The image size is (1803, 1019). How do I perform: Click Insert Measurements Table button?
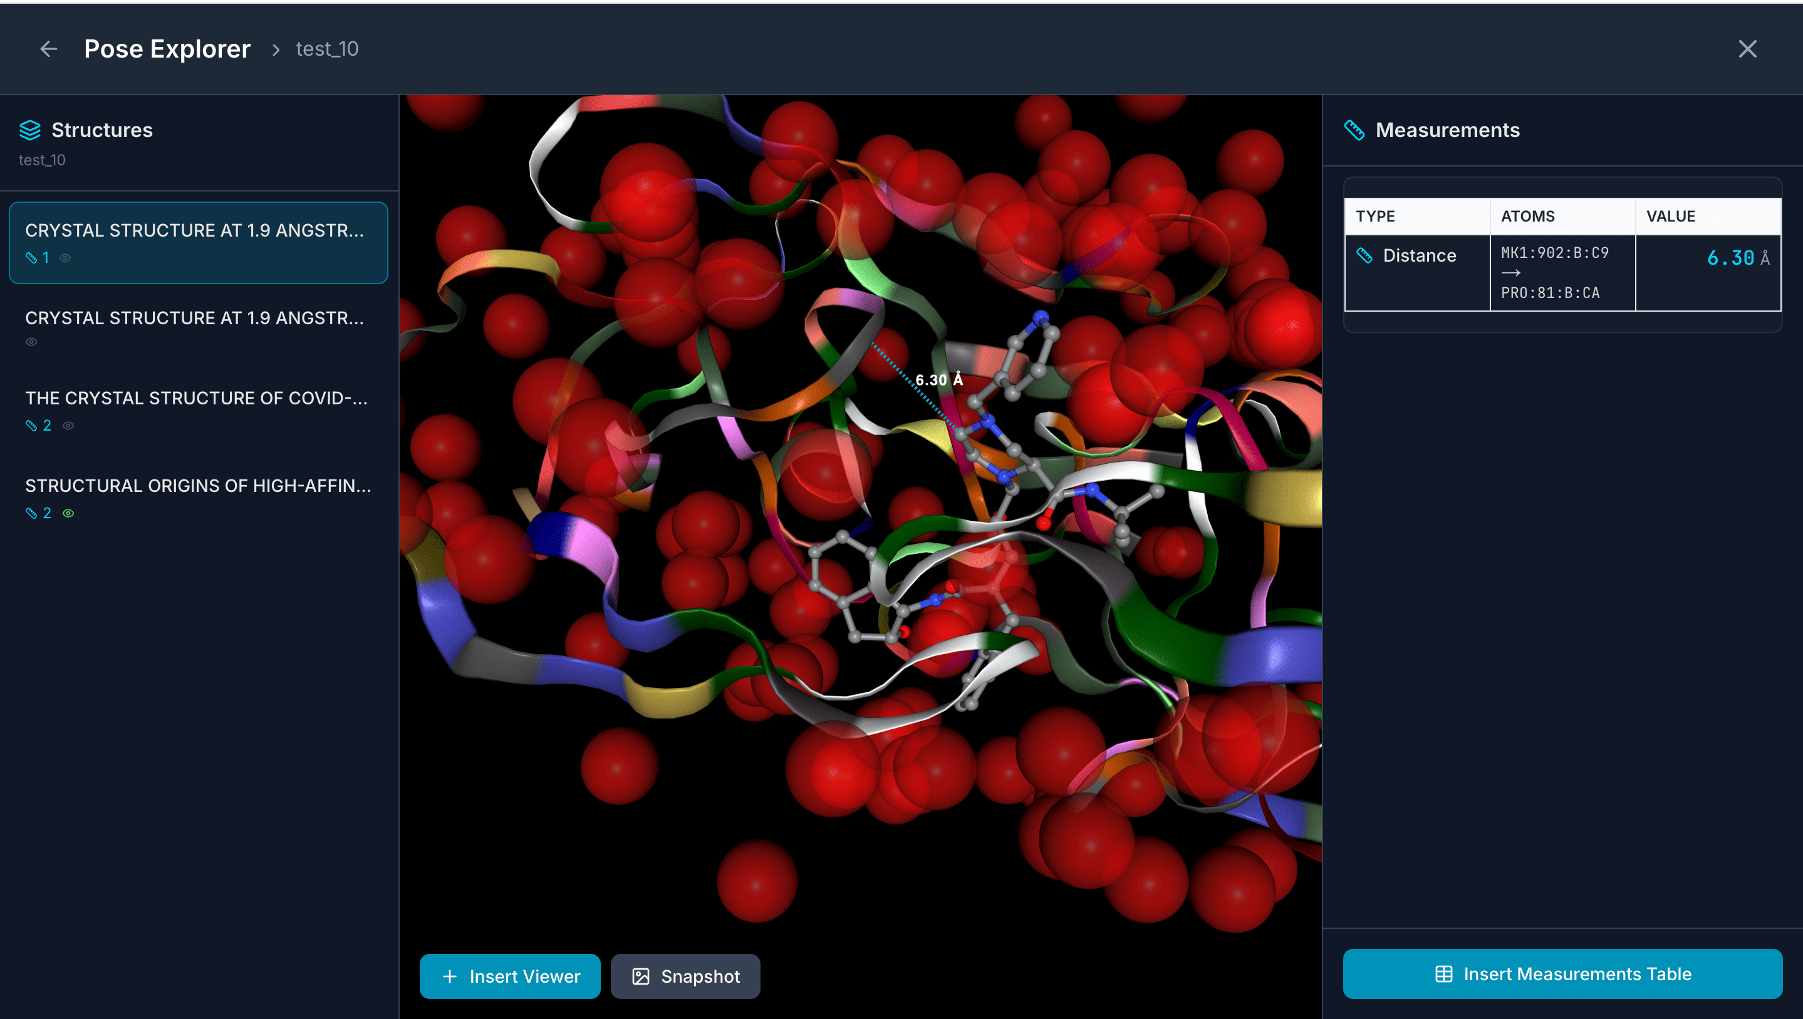point(1562,973)
